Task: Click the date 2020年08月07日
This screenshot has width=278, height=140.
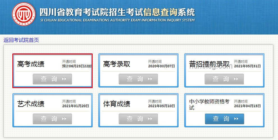Action: coord(161,66)
